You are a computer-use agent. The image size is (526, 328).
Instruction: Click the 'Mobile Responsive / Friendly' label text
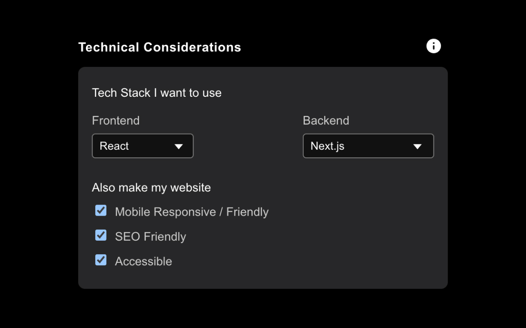coord(191,212)
